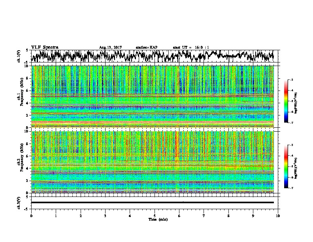Click the time axis tick label "1"
The height and width of the screenshot is (242, 313).
tap(56, 216)
